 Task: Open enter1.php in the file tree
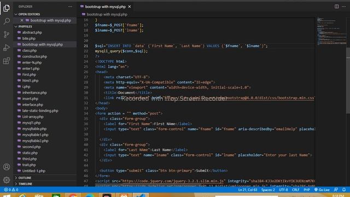pyautogui.click(x=31, y=68)
